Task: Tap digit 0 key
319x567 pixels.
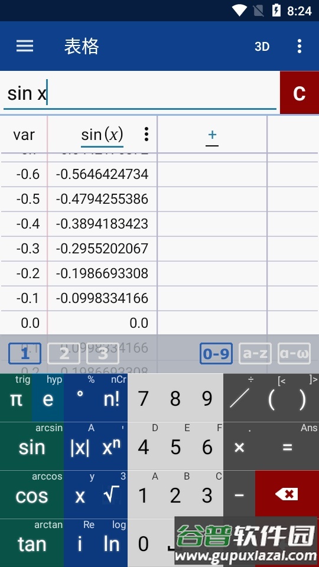Action: pyautogui.click(x=144, y=543)
